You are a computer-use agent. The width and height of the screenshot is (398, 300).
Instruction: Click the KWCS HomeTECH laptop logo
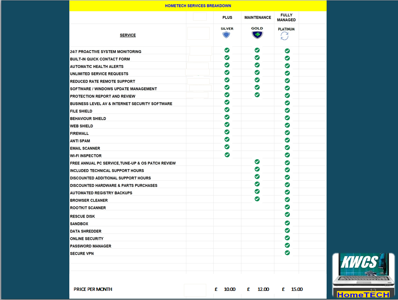pos(361,276)
